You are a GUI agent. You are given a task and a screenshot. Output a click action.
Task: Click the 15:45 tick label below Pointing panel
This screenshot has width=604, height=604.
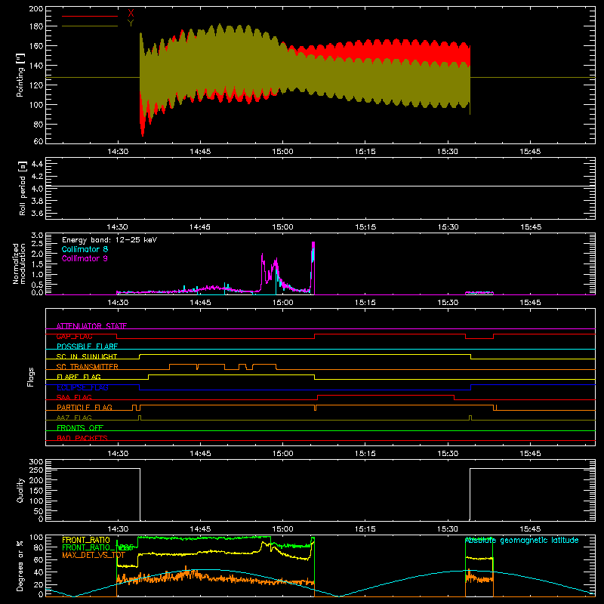click(530, 152)
